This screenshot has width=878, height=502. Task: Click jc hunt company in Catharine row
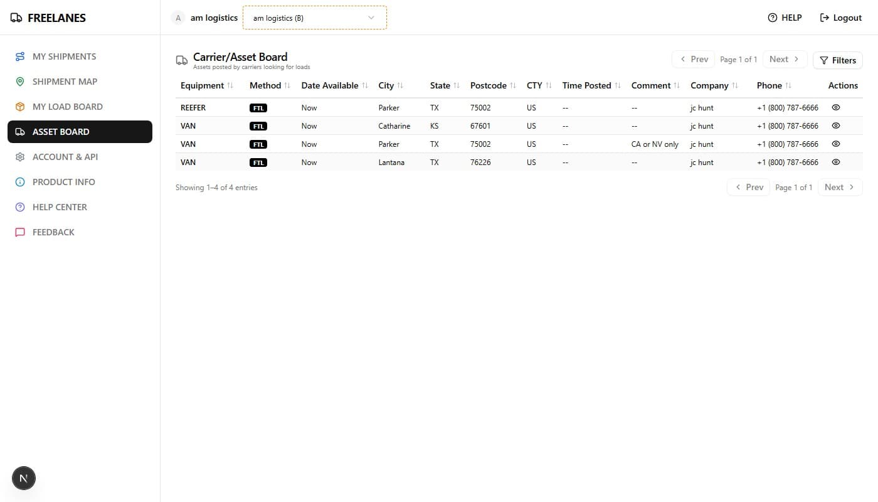pyautogui.click(x=702, y=126)
